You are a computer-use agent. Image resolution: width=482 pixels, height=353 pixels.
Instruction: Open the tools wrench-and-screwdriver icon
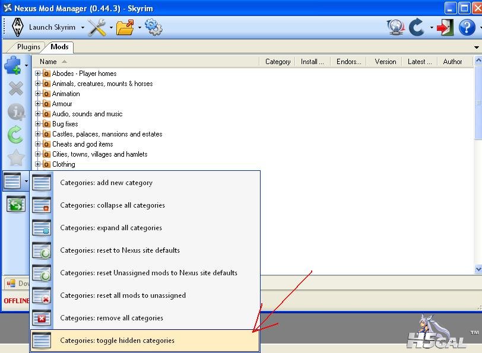97,28
